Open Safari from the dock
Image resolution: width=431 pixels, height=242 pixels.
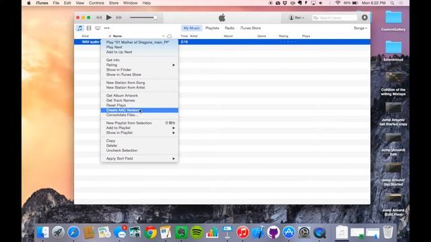[73, 233]
